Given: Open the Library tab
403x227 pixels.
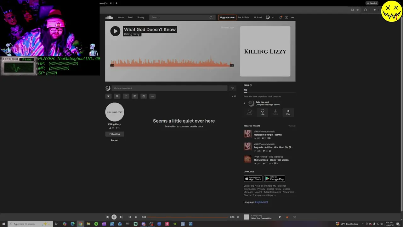Looking at the screenshot, I should tap(140, 17).
